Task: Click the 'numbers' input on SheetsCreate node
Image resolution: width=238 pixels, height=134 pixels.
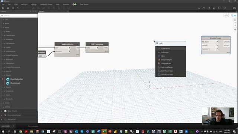Action: tap(210, 49)
